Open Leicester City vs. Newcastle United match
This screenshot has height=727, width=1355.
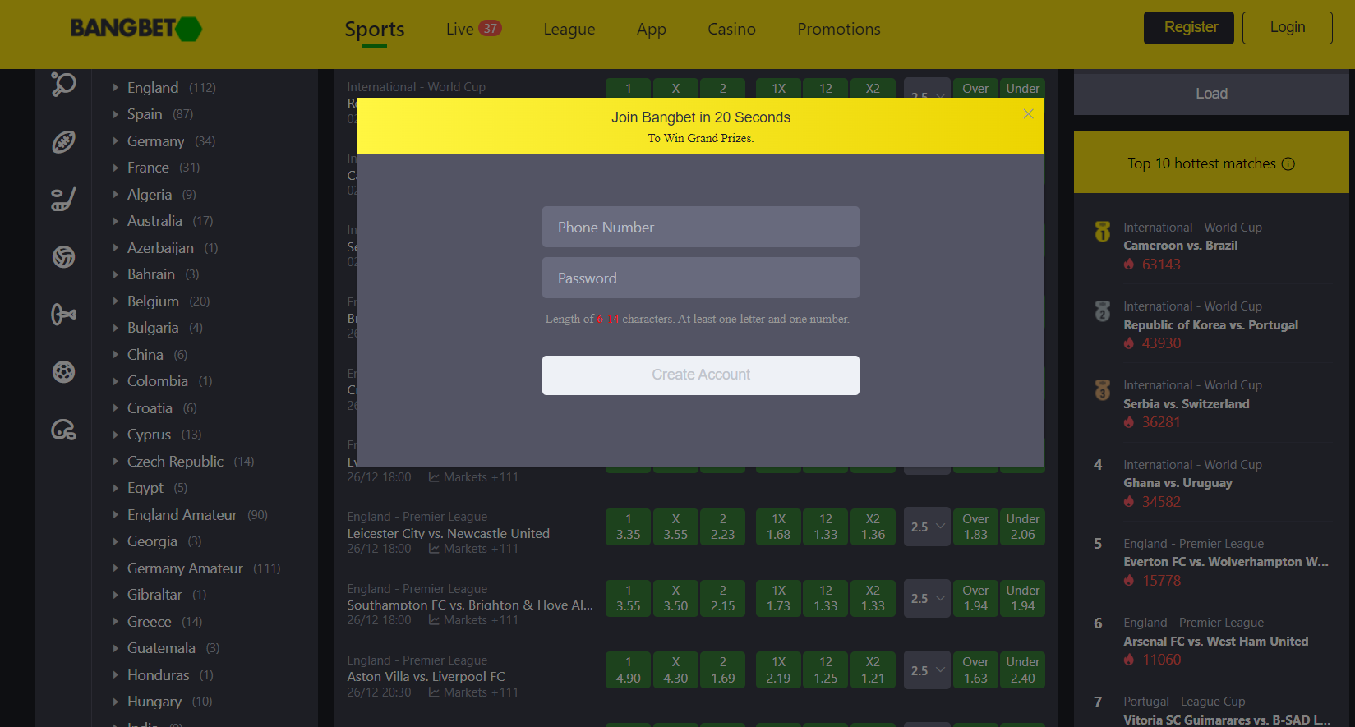click(449, 534)
